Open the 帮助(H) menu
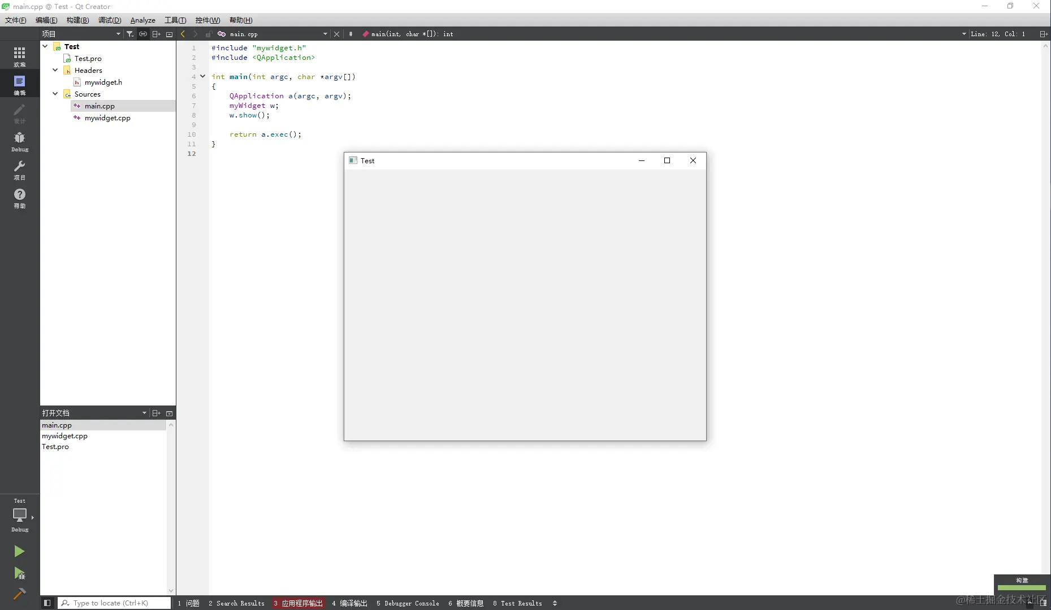The height and width of the screenshot is (610, 1051). 241,20
